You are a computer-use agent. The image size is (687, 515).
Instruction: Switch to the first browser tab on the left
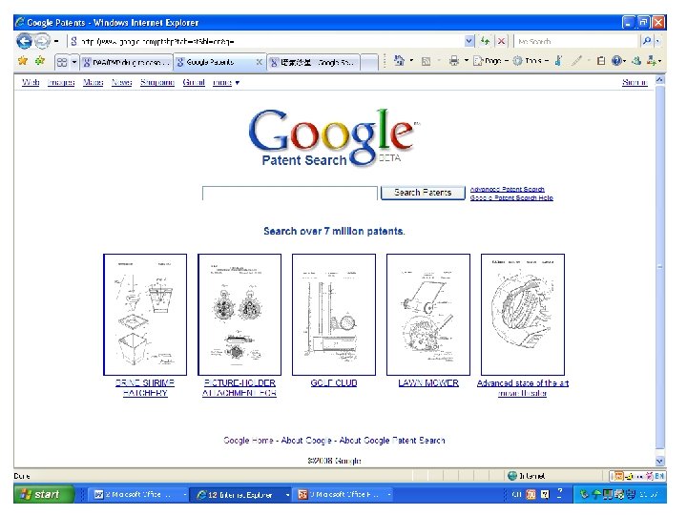[x=127, y=62]
